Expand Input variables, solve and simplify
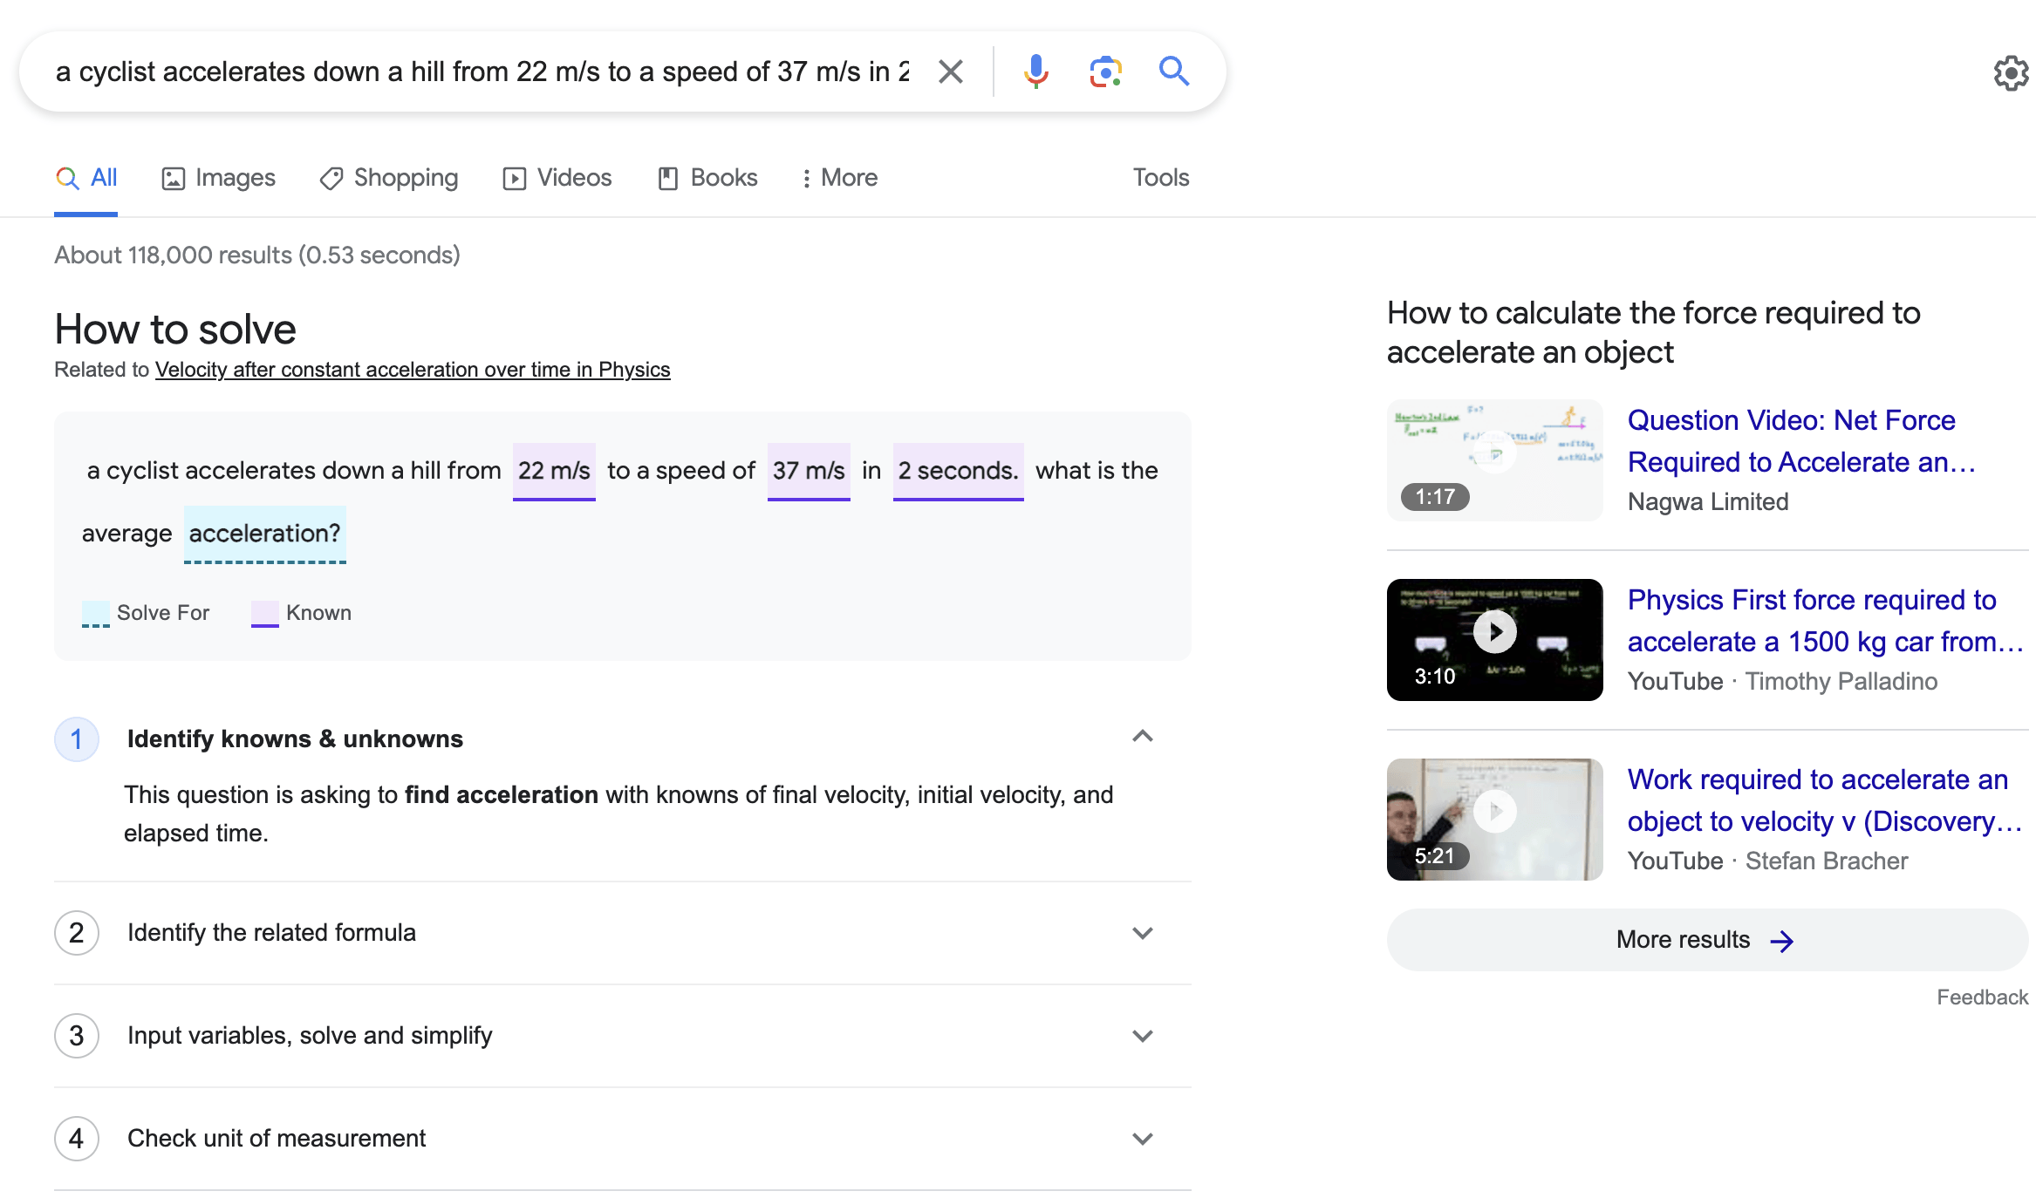2036x1198 pixels. (1142, 1036)
